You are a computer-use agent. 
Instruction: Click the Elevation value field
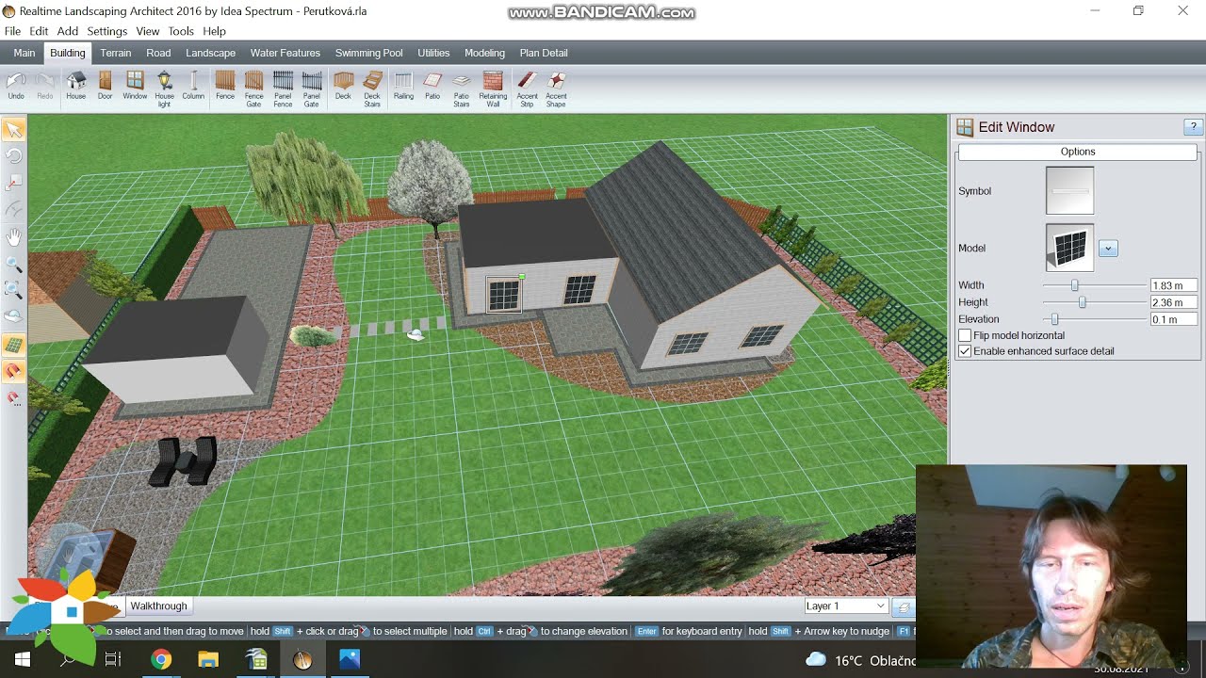1173,319
